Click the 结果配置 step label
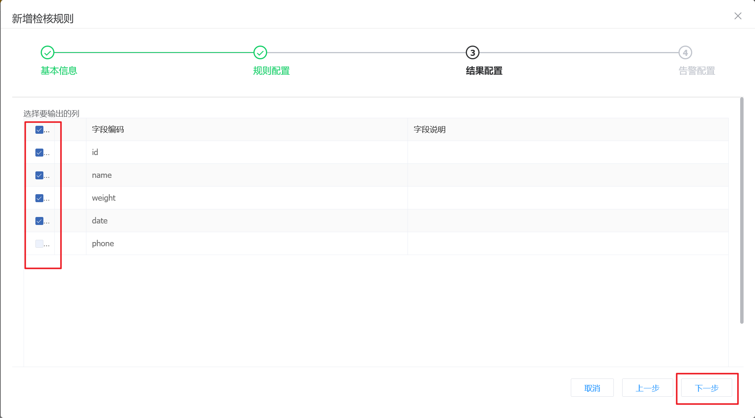Screen dimensions: 755x418 pyautogui.click(x=484, y=71)
